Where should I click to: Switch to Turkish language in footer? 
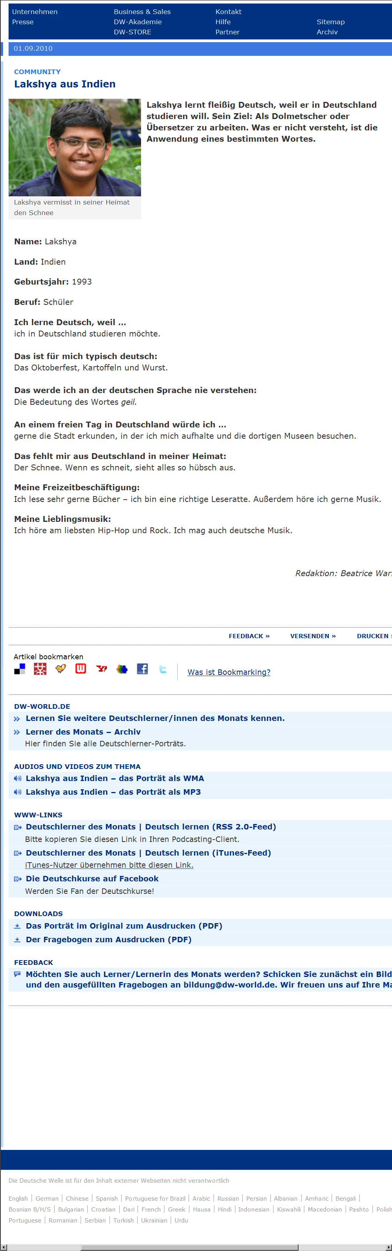point(124,1220)
